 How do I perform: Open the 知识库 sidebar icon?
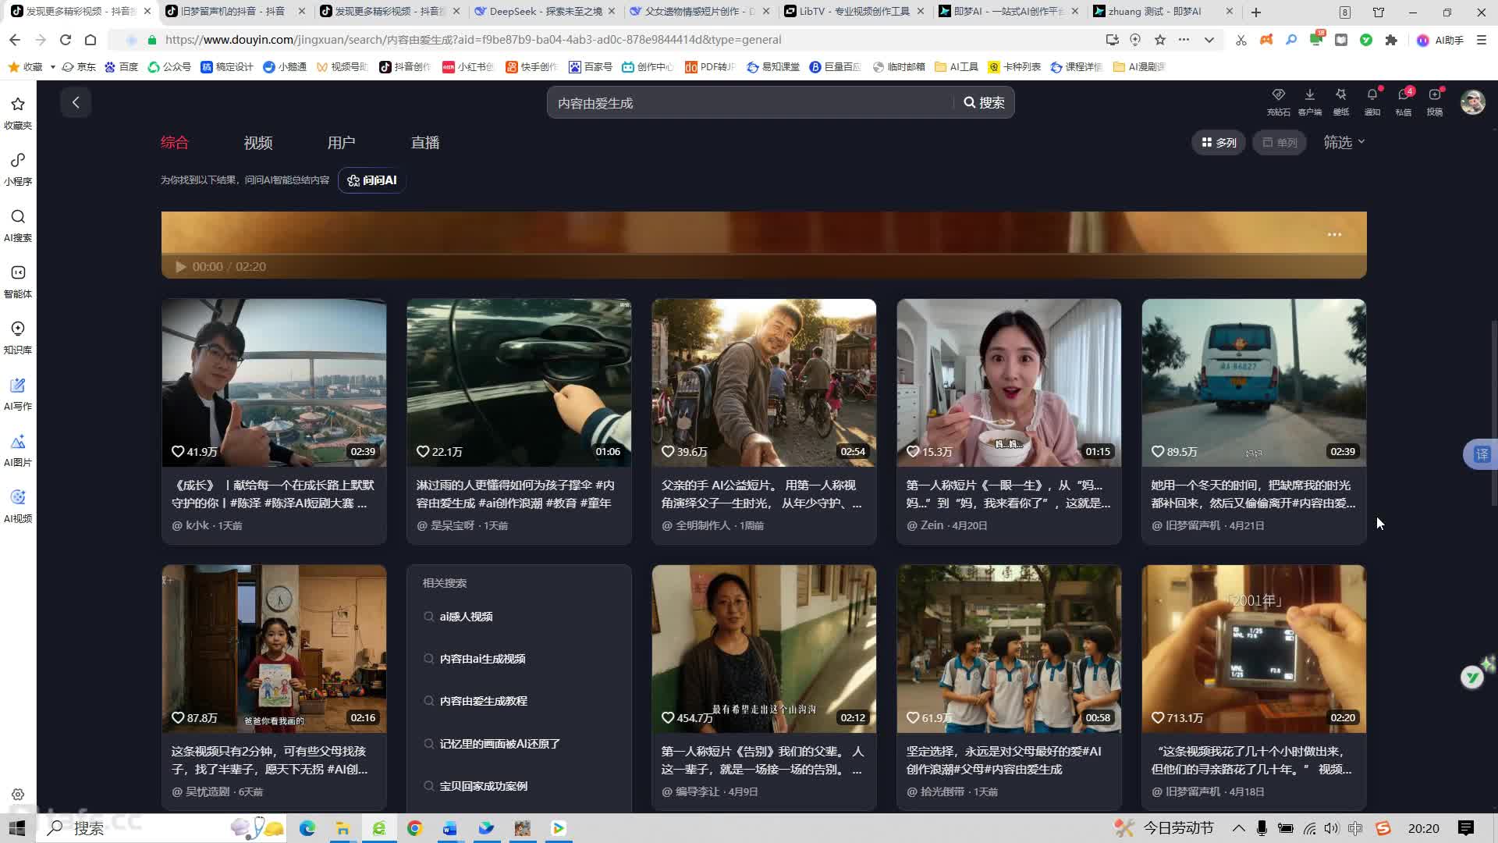click(x=18, y=337)
